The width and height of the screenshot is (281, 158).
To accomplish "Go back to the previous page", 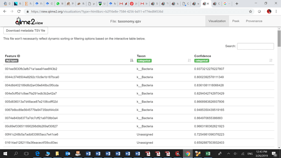I will click(x=5, y=11).
